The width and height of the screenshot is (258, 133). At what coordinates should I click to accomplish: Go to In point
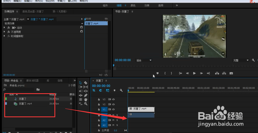pos(180,73)
